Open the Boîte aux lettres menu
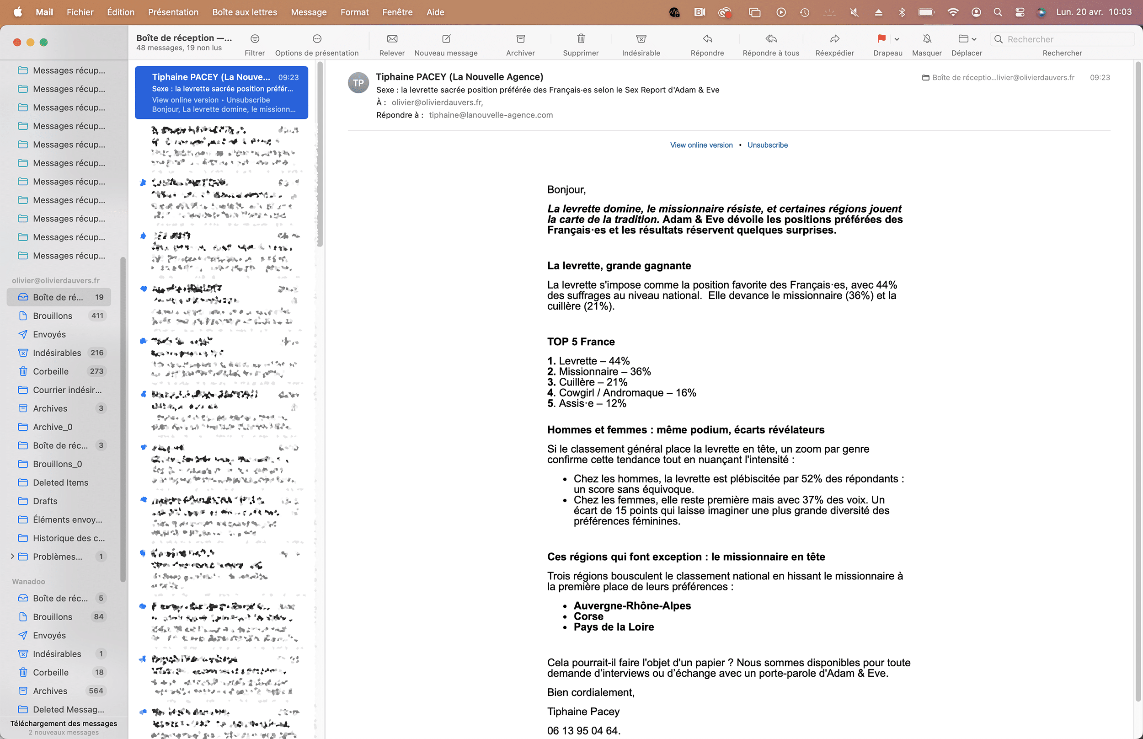1143x739 pixels. tap(244, 12)
